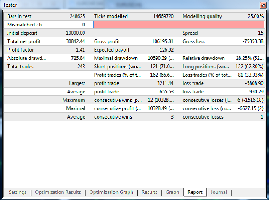Click the active Report tab
The width and height of the screenshot is (269, 201).
[195, 193]
